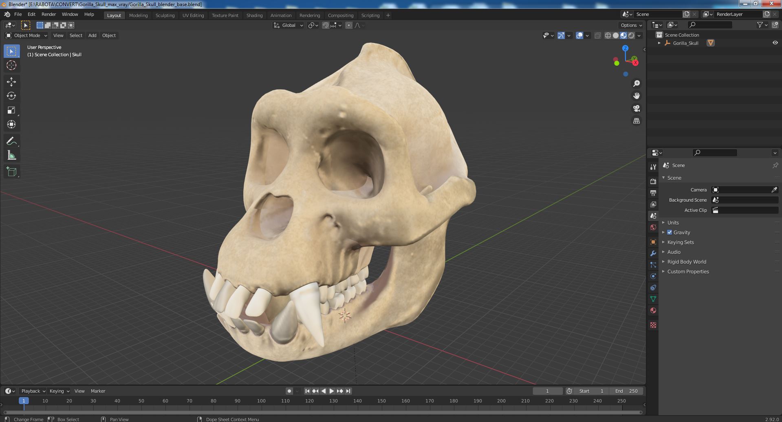Viewport: 782px width, 422px height.
Task: Switch perspective/orthographic with grid icon
Action: 636,121
